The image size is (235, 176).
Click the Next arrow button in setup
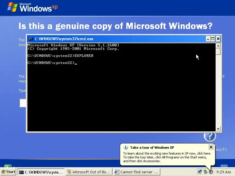pos(224,166)
